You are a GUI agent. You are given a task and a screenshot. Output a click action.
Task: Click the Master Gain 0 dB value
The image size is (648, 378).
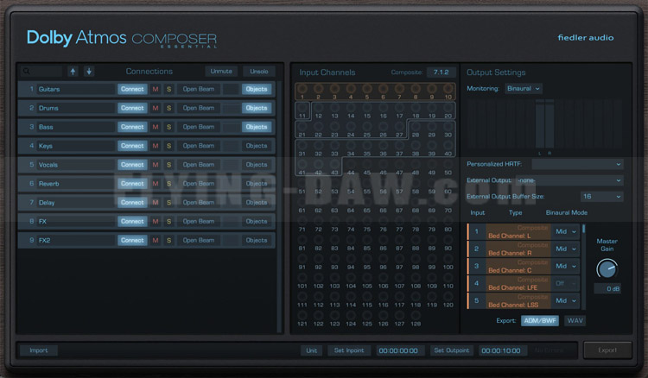(x=608, y=289)
